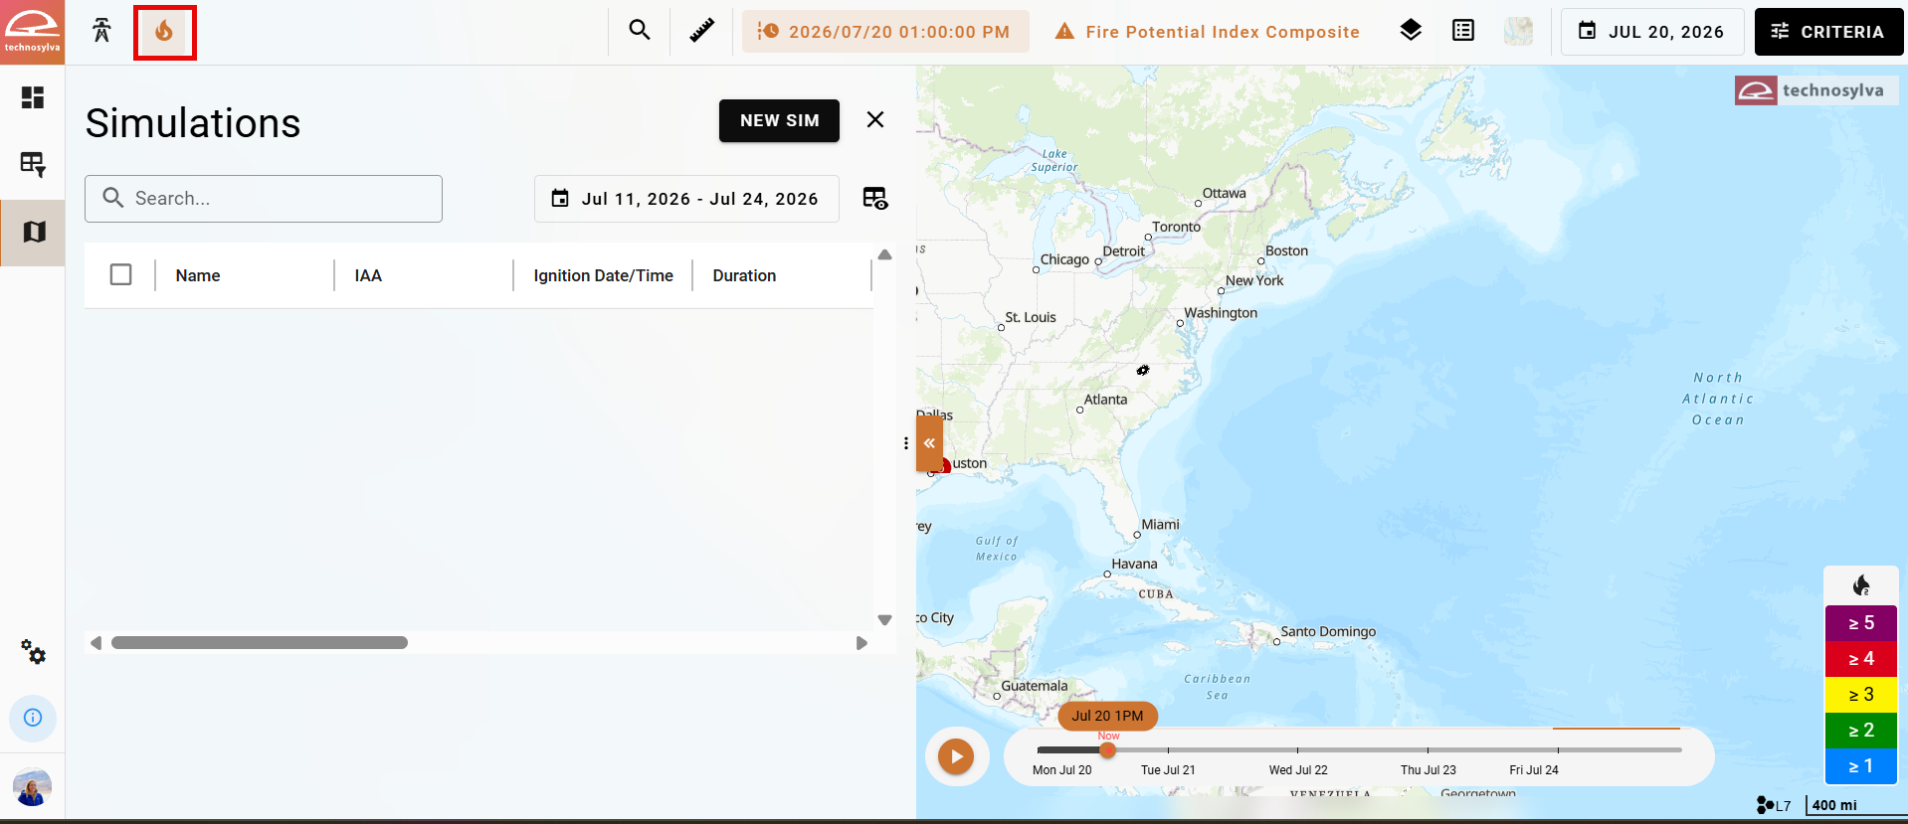Jump timeline to Tue Jul 21
Screen dimensions: 1908x824
[1168, 769]
